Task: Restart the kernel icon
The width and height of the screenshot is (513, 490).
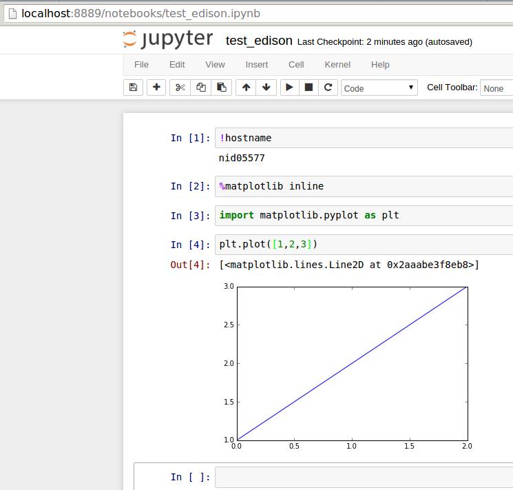Action: [x=328, y=88]
